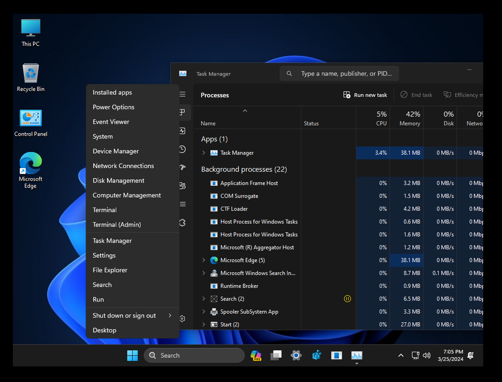Select Device Manager menu entry
Image resolution: width=502 pixels, height=382 pixels.
tap(132, 151)
